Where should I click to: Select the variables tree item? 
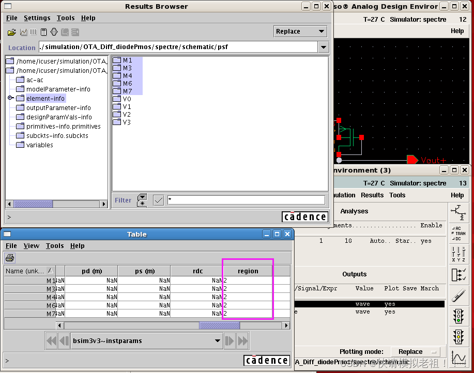(35, 145)
